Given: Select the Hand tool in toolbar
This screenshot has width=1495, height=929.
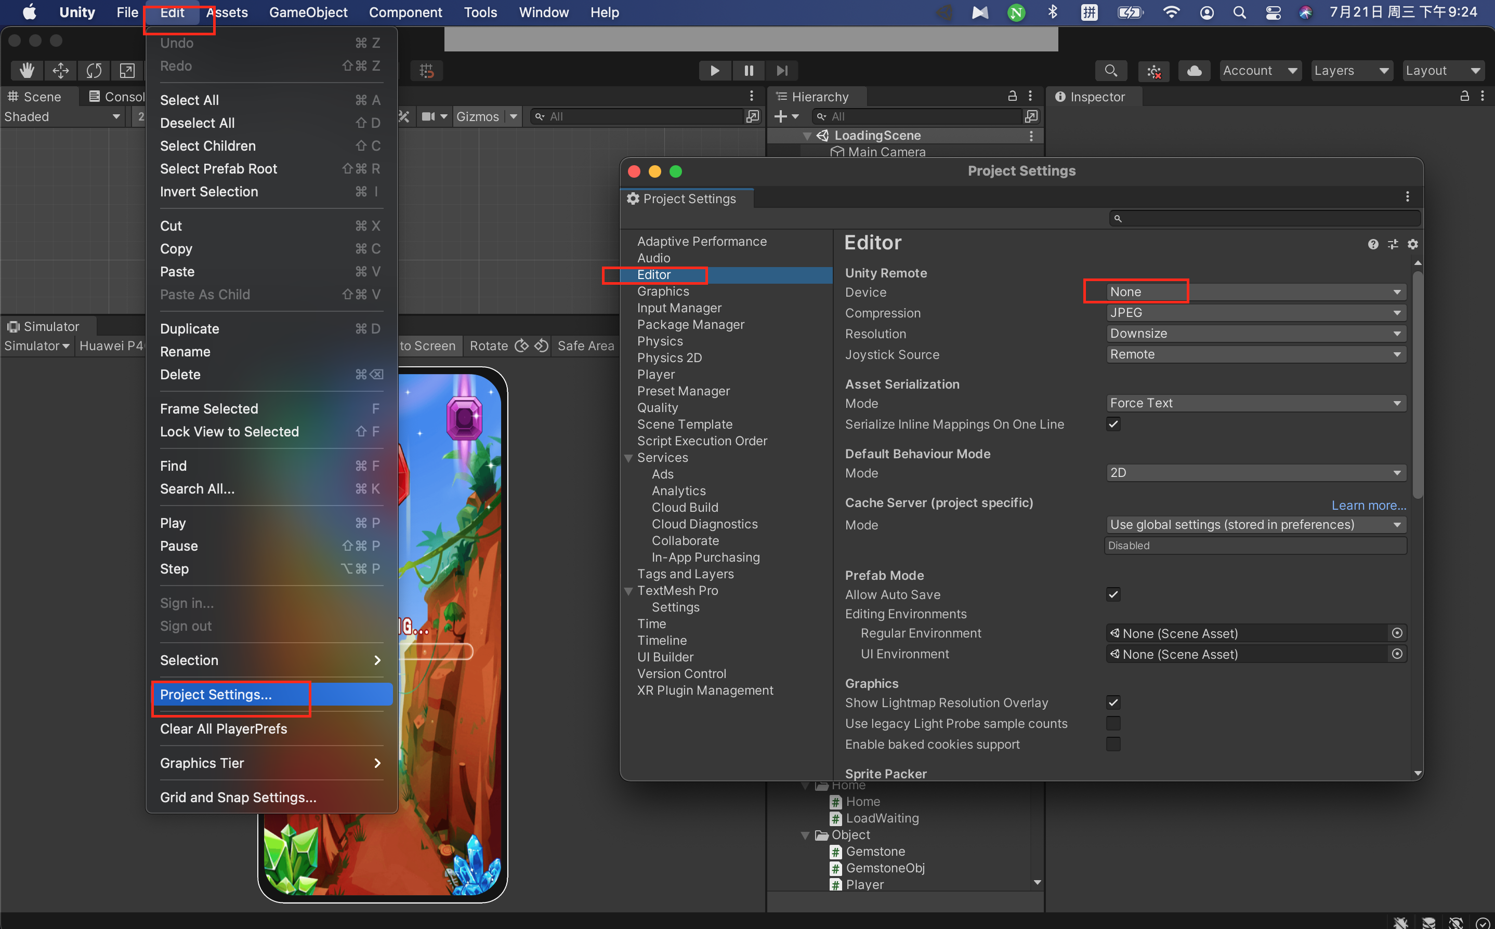Looking at the screenshot, I should (27, 71).
